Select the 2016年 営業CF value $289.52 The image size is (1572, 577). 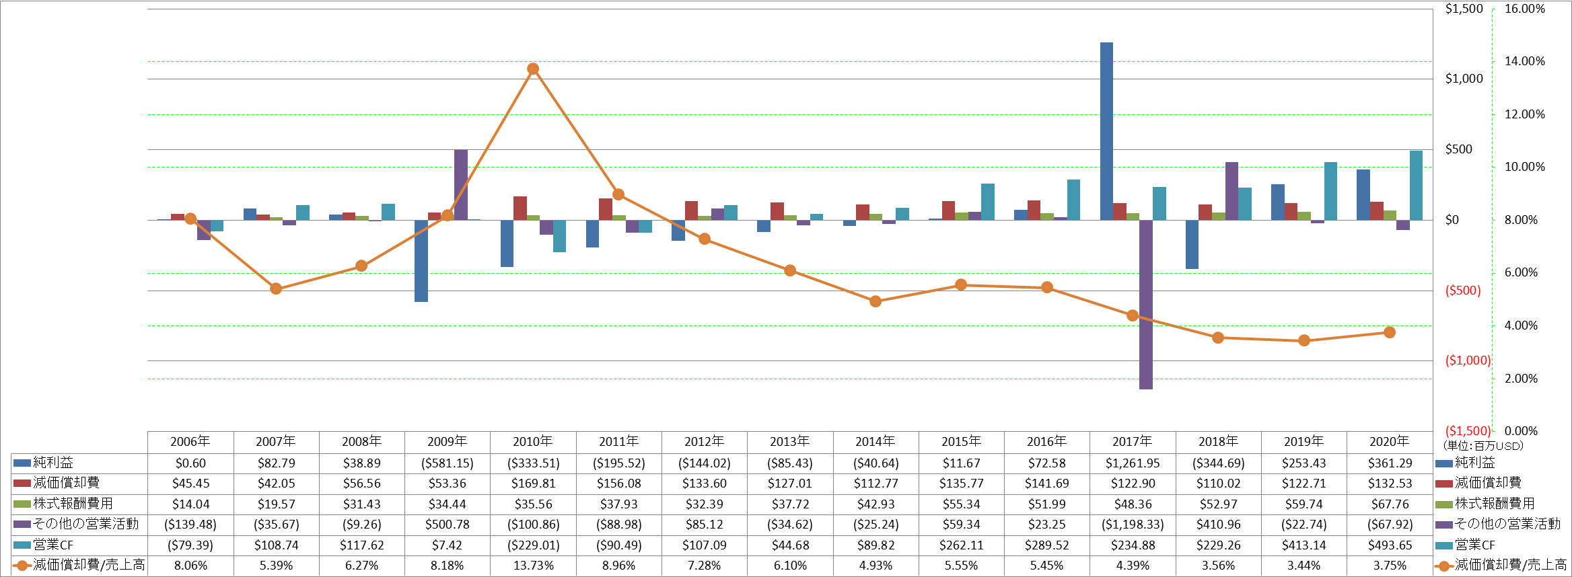click(1047, 545)
